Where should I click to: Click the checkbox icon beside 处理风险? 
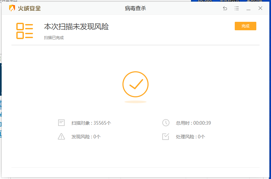point(166,137)
